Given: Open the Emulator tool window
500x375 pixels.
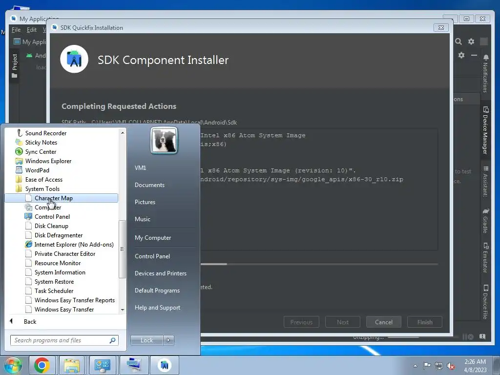Looking at the screenshot, I should coord(485,258).
